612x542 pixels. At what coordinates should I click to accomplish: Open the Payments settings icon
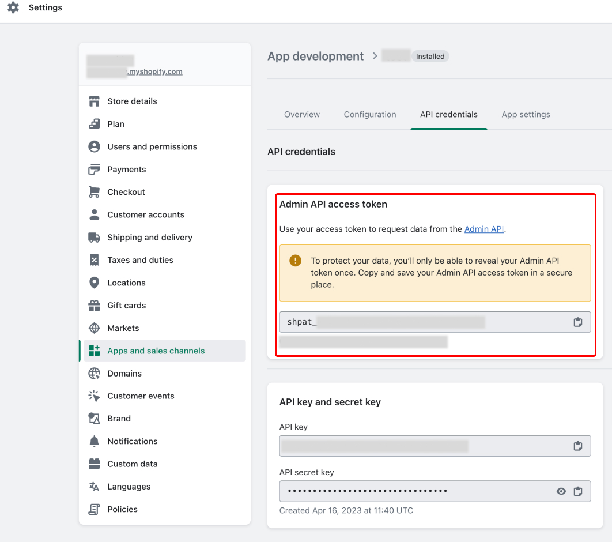click(94, 169)
